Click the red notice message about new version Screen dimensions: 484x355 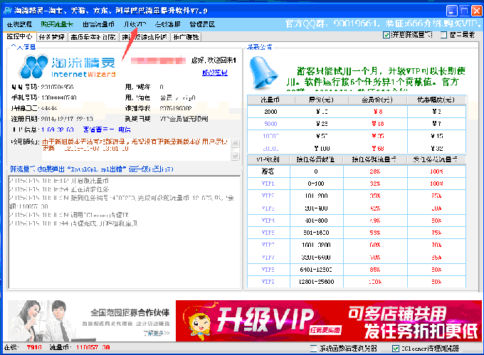tap(135, 145)
